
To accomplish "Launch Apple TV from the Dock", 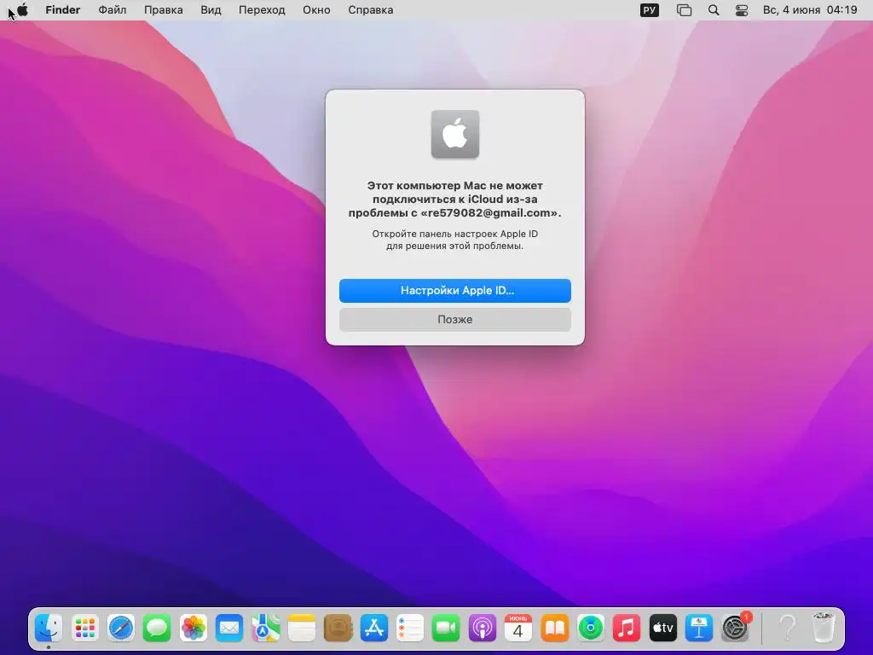I will pyautogui.click(x=663, y=629).
